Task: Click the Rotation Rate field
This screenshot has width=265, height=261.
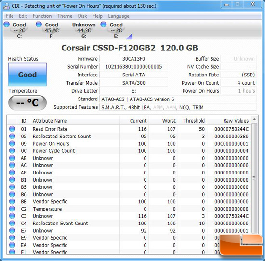Action: pyautogui.click(x=239, y=75)
